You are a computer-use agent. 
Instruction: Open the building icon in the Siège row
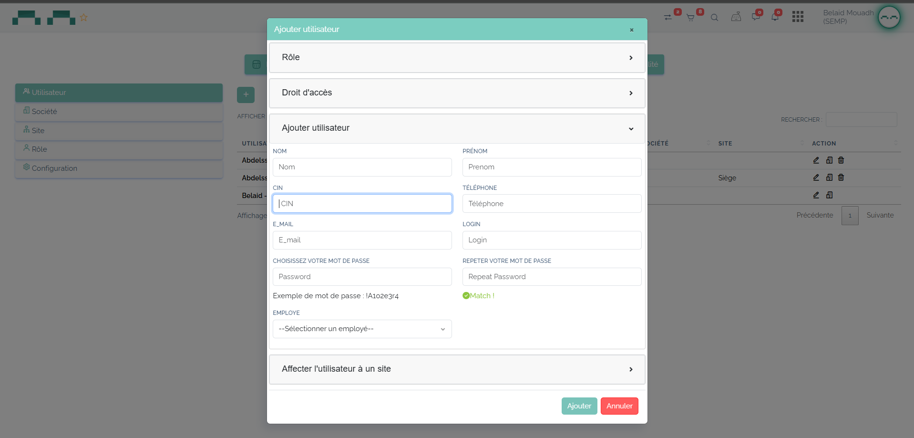tap(829, 177)
